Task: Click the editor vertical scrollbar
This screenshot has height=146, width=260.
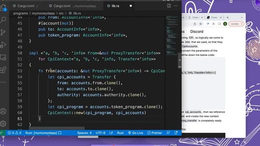Action: point(180,60)
